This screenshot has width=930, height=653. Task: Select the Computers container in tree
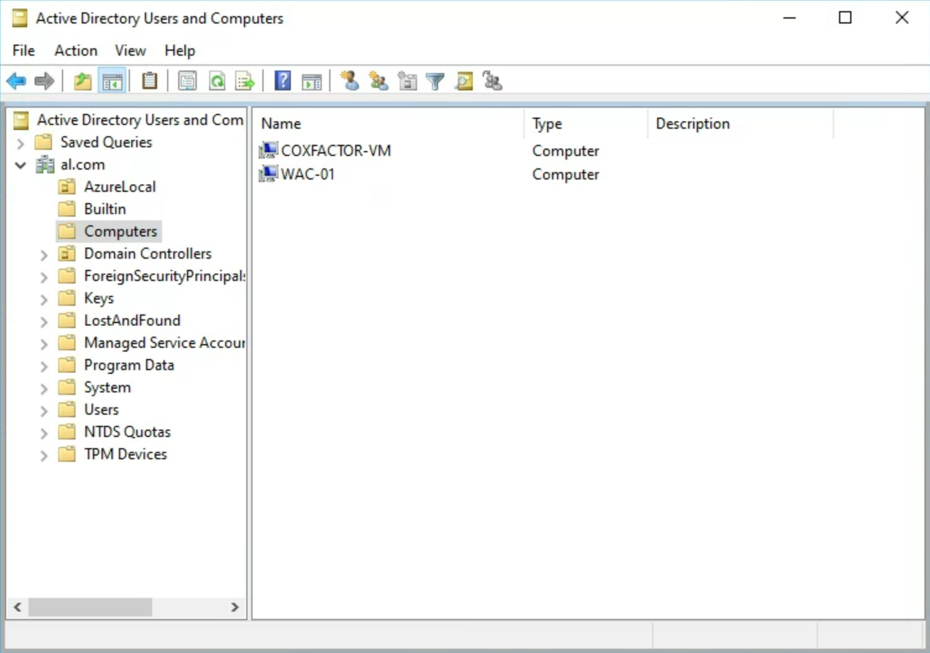point(120,231)
